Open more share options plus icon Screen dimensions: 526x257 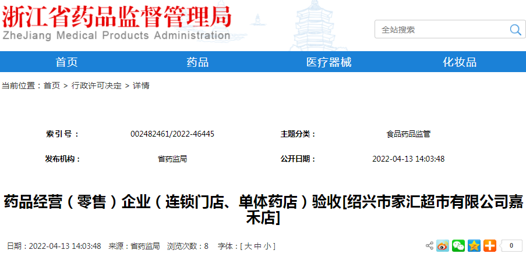(x=490, y=246)
